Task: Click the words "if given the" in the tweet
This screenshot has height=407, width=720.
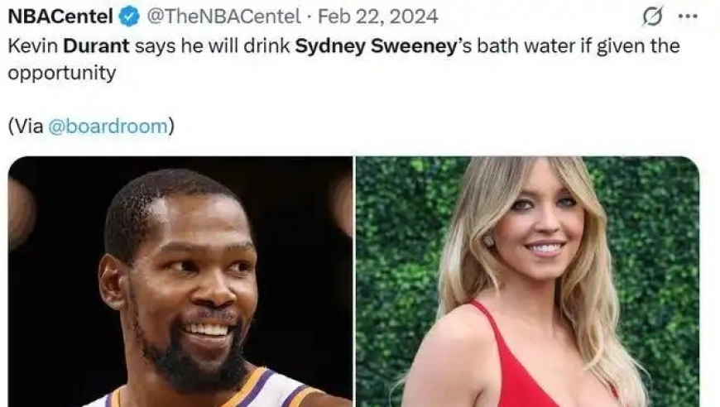Action: (623, 45)
